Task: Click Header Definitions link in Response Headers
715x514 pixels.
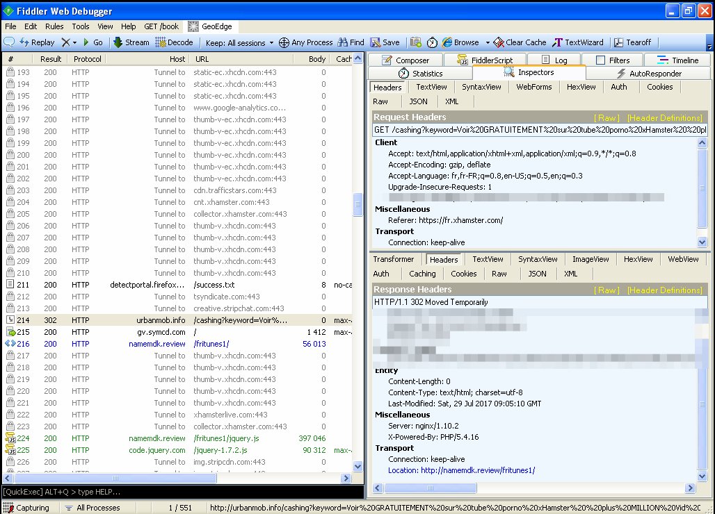Action: pos(665,290)
